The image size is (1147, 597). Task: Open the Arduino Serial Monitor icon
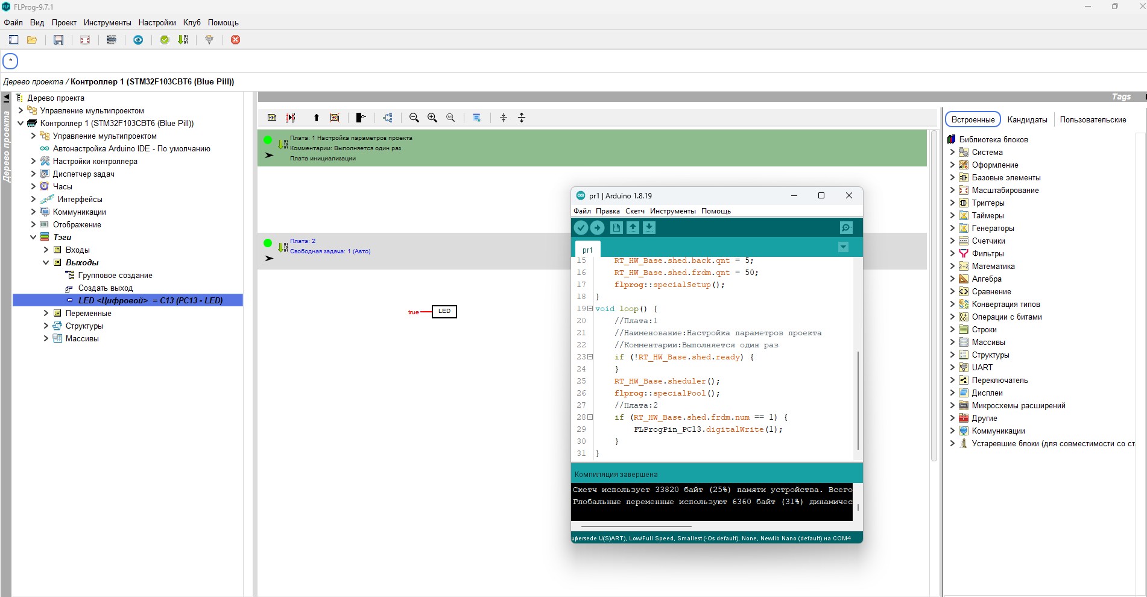(x=846, y=227)
